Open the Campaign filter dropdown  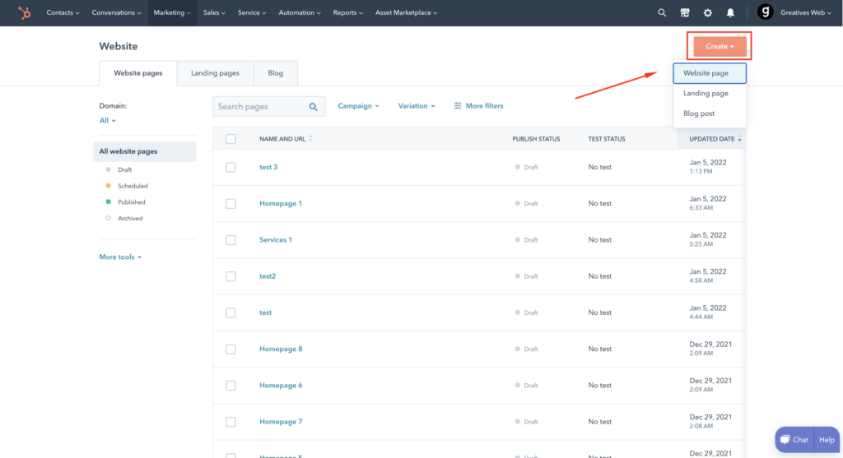(358, 106)
